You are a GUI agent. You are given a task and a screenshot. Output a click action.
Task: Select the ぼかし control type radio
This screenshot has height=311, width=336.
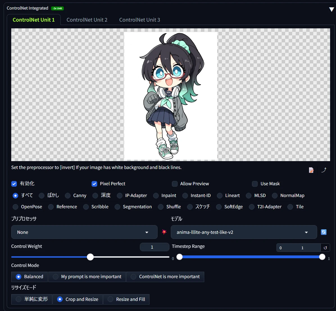click(x=42, y=196)
